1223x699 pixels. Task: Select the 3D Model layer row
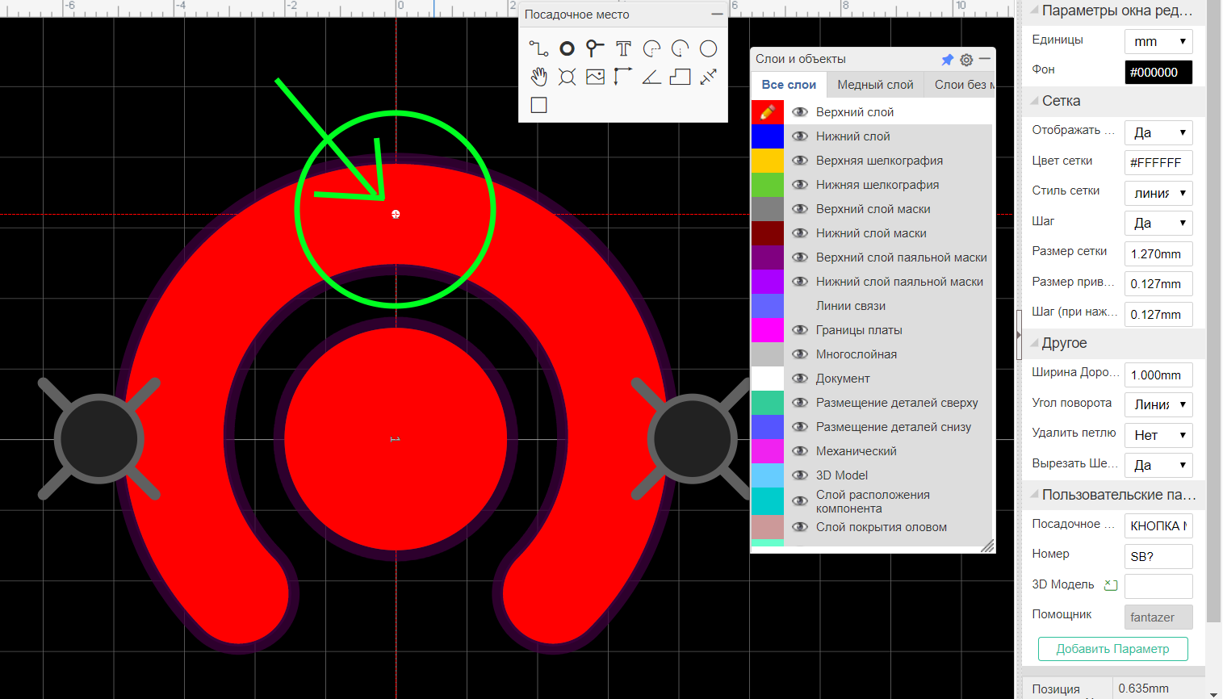[871, 475]
